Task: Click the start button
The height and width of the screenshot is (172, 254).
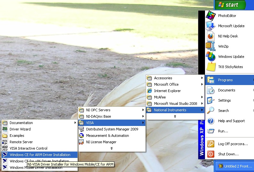Action: click(x=230, y=5)
